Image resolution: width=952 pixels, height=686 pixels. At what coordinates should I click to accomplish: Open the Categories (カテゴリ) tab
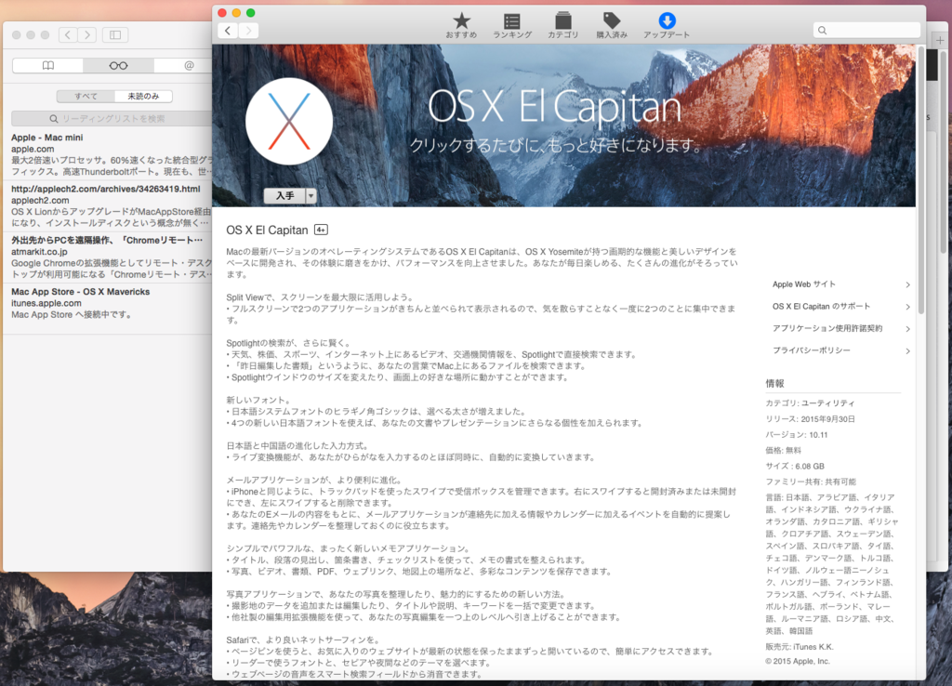(x=562, y=25)
